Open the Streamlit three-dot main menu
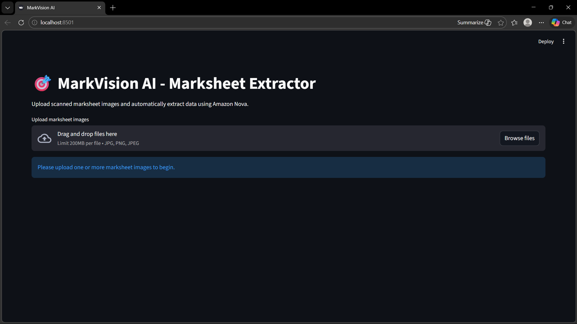The width and height of the screenshot is (577, 324). click(x=563, y=41)
